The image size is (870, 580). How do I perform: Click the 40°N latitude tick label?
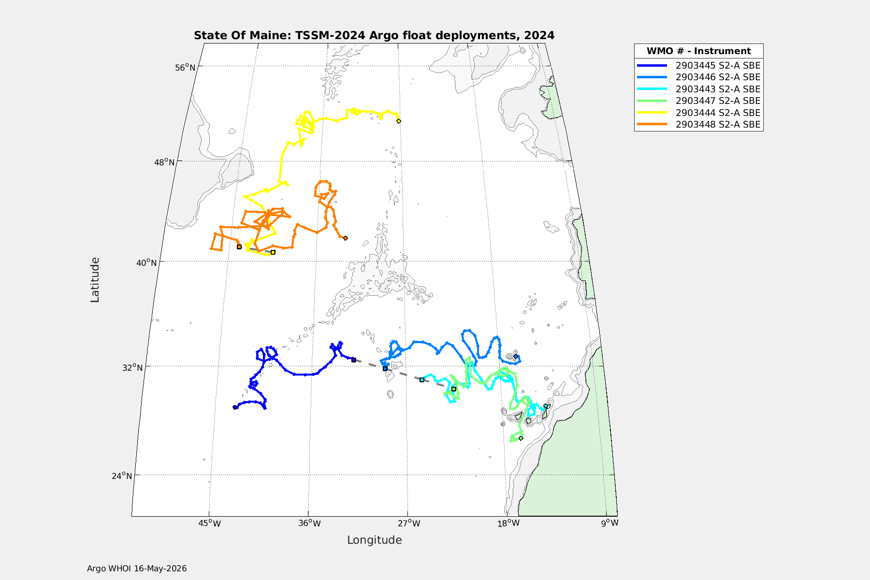[146, 262]
